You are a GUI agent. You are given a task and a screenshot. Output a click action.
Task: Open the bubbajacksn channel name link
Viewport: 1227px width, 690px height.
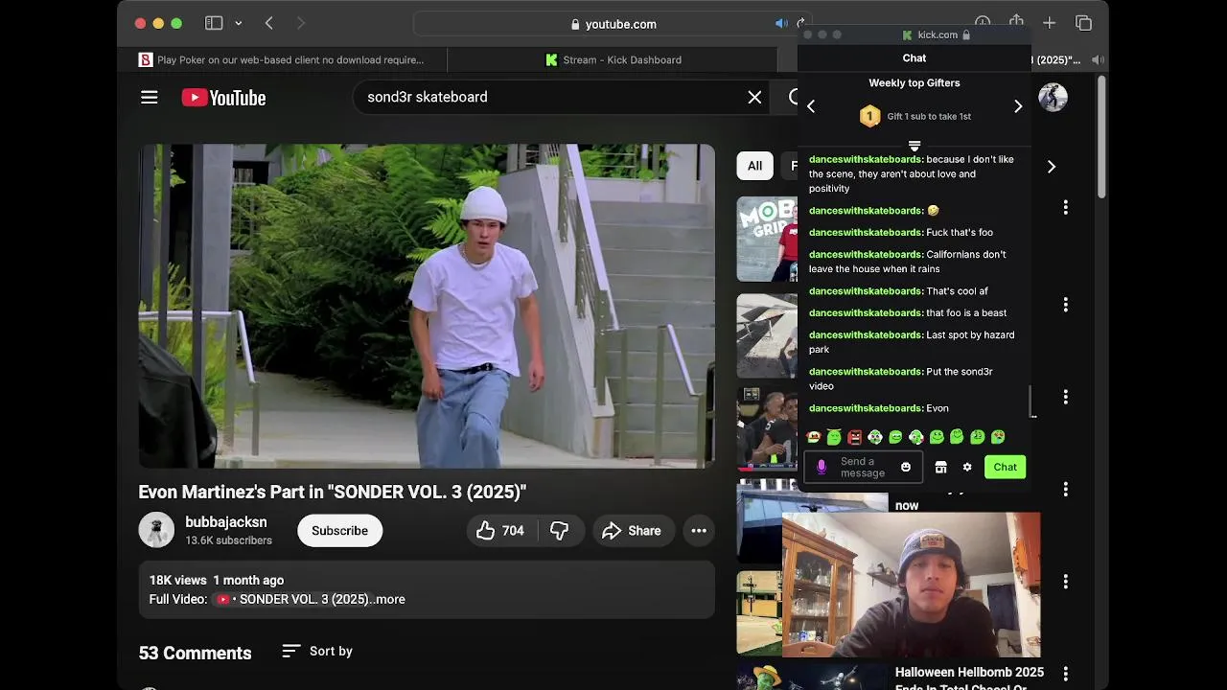[x=226, y=522]
